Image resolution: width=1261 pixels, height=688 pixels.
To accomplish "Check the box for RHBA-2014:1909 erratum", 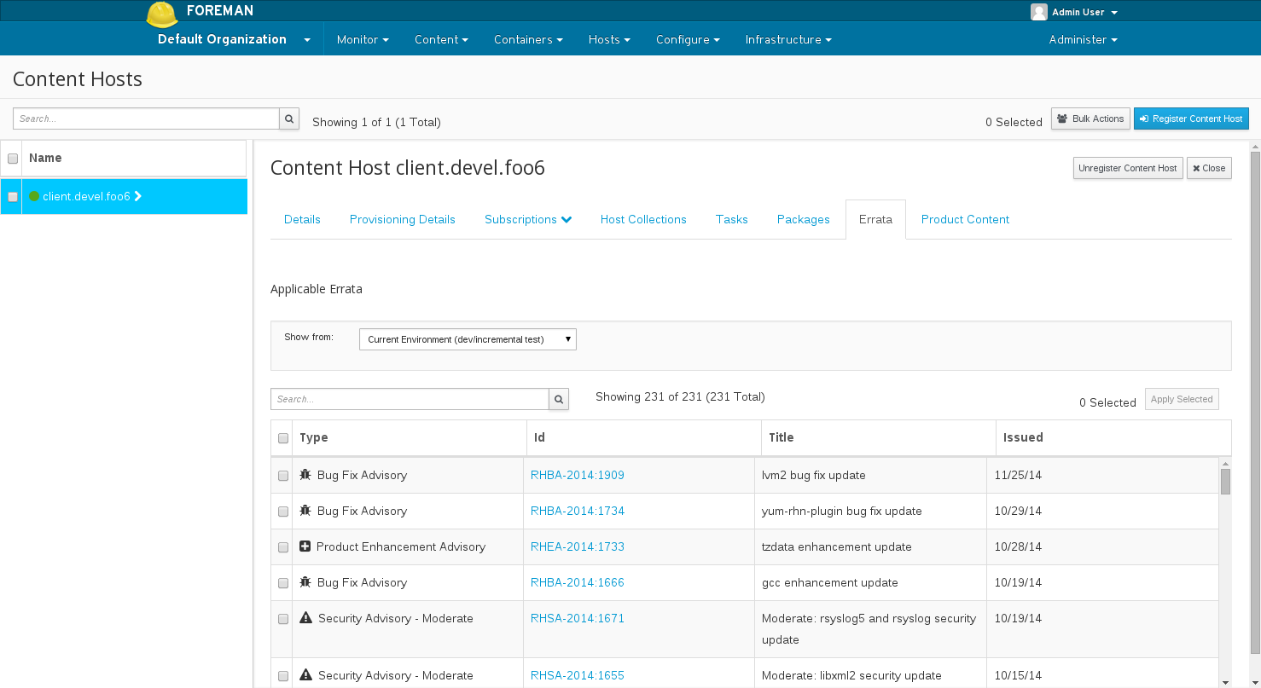I will click(283, 476).
